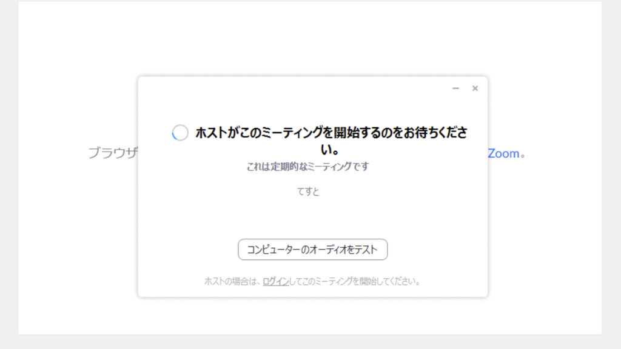The width and height of the screenshot is (621, 349).
Task: Click the wrapped い。 line of the heading
Action: pos(329,149)
